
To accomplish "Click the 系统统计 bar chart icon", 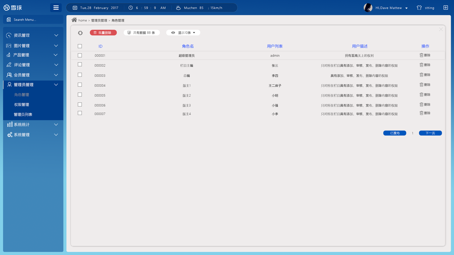I will coord(10,125).
